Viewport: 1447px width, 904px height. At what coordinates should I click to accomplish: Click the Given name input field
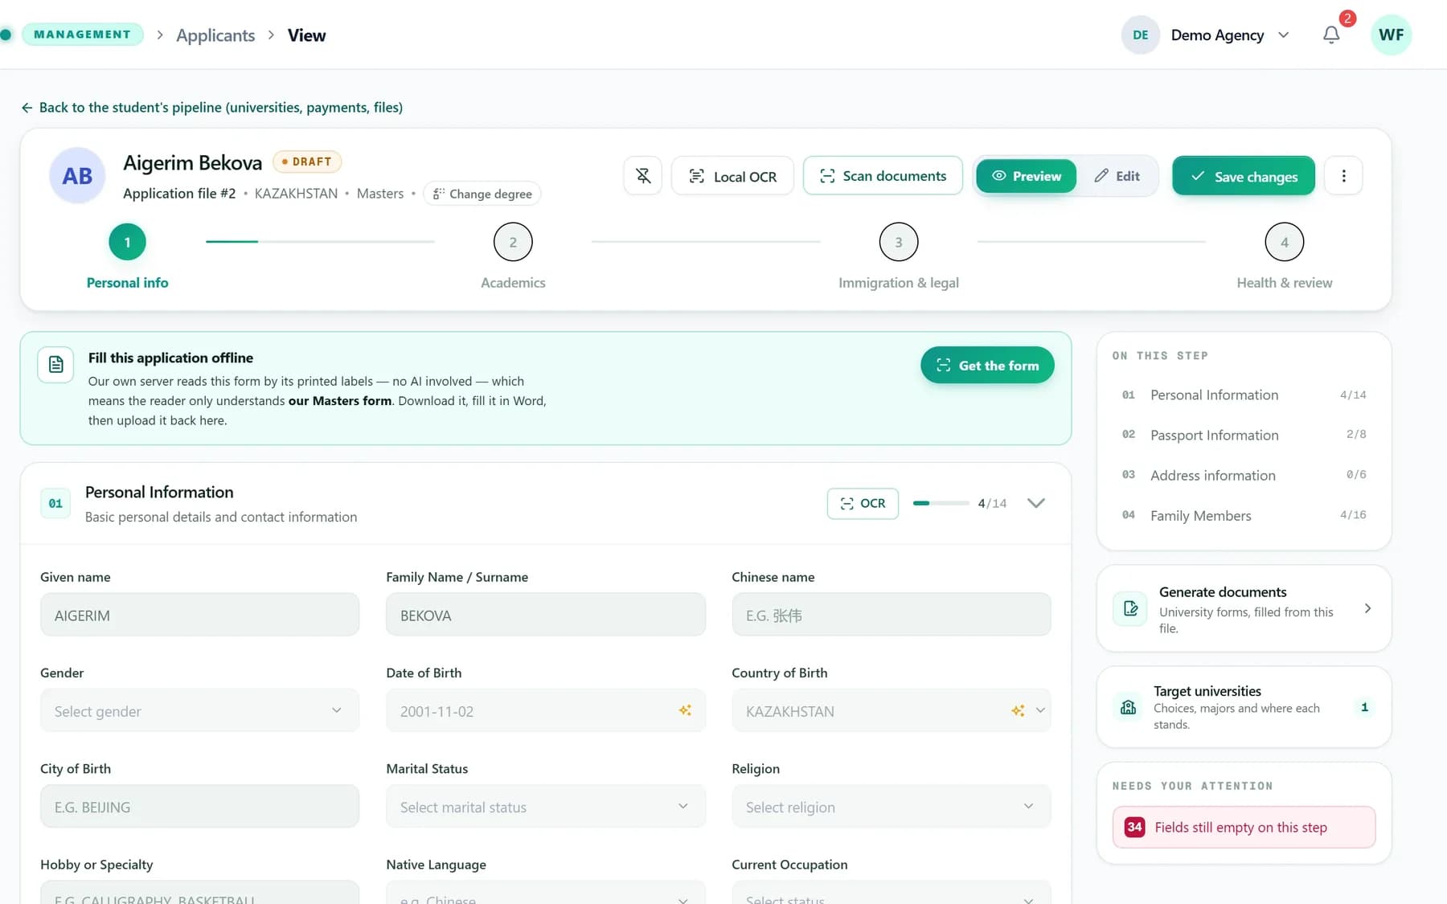pyautogui.click(x=199, y=615)
